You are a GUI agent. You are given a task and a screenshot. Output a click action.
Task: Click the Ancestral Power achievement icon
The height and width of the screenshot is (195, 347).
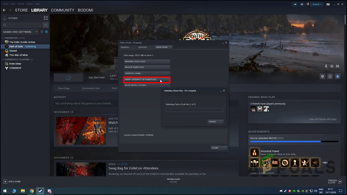255,153
